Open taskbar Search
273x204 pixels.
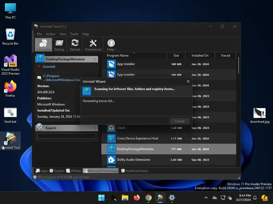[x=113, y=198]
